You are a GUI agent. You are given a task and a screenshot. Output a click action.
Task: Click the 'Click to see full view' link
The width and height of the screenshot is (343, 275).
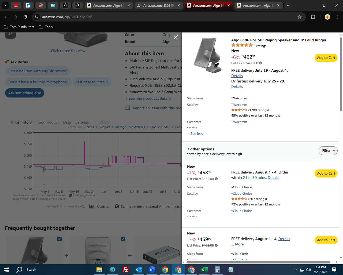pos(68,51)
